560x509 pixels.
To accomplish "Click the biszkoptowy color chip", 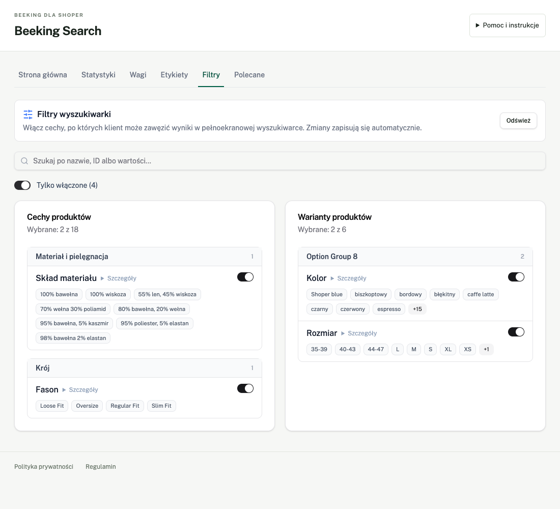I will click(371, 294).
